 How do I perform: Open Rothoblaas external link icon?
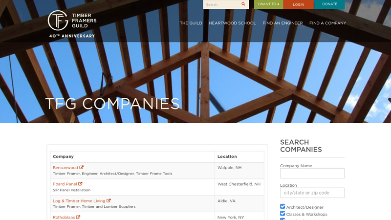pos(78,217)
